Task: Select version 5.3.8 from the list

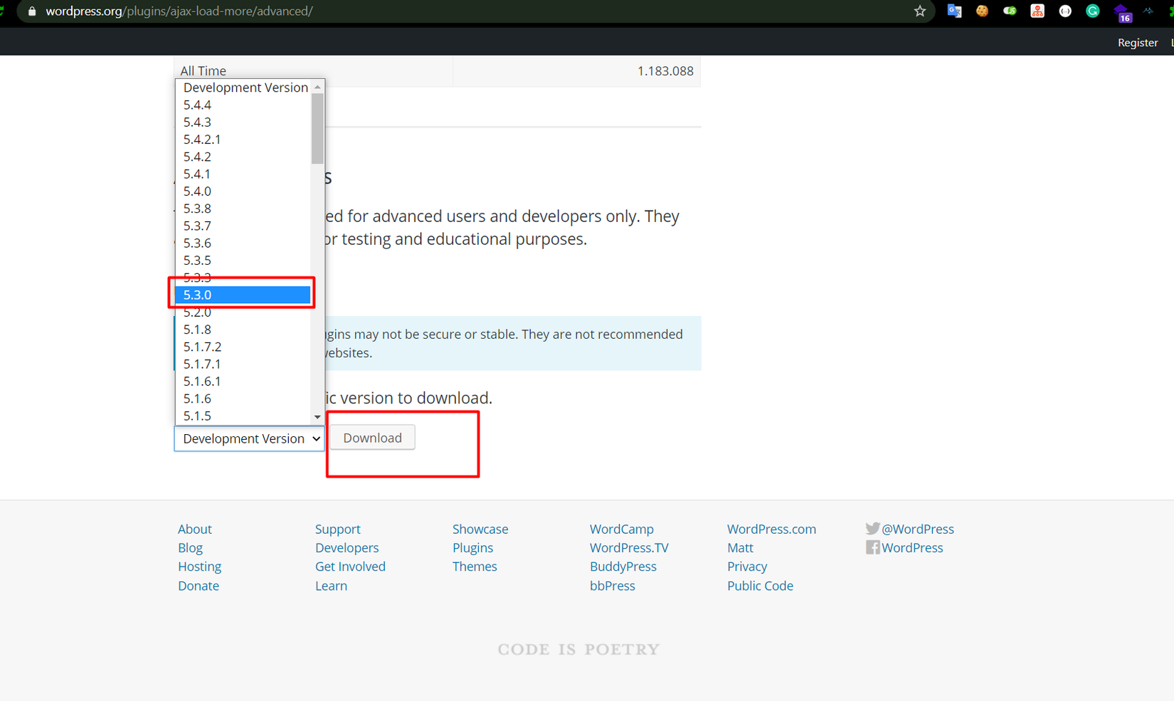Action: pos(243,209)
